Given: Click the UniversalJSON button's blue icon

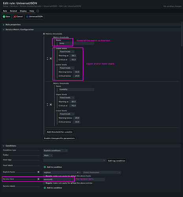Looking at the screenshot, I should pyautogui.click(x=27, y=17).
